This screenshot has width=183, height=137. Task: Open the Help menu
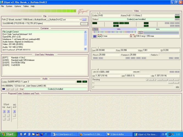click(33, 6)
